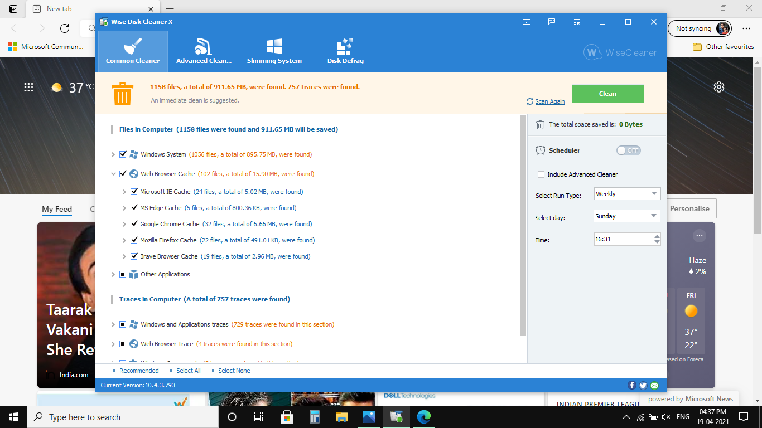
Task: Uncheck the Mozilla Firefox Cache checkbox
Action: 134,240
